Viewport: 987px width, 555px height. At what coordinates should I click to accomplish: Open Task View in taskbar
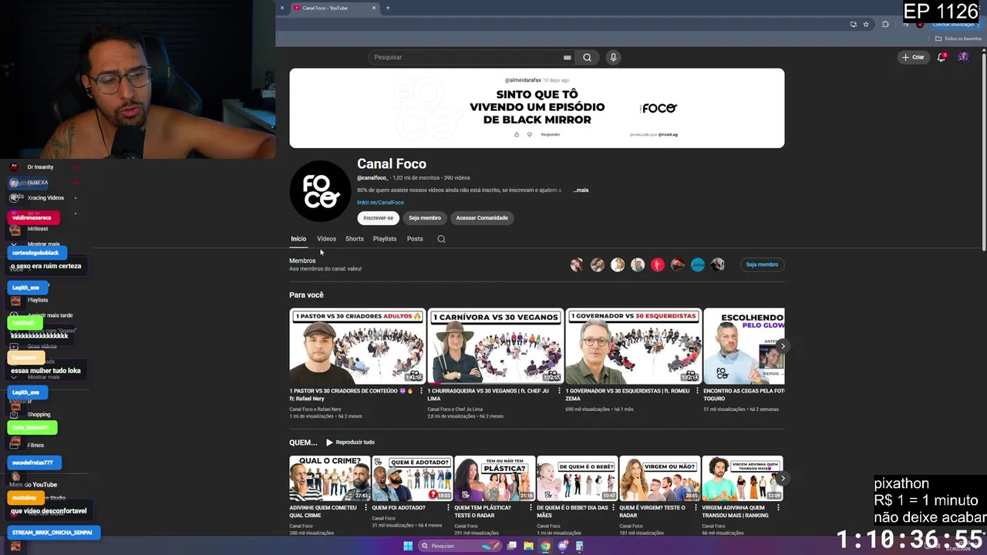coord(511,546)
